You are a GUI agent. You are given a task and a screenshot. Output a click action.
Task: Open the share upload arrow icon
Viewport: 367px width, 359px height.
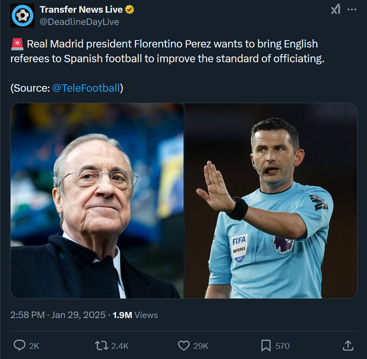[x=348, y=346]
